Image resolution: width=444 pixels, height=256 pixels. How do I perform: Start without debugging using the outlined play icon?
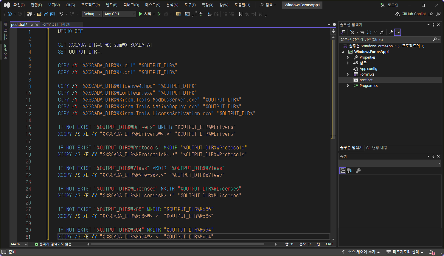(159, 14)
